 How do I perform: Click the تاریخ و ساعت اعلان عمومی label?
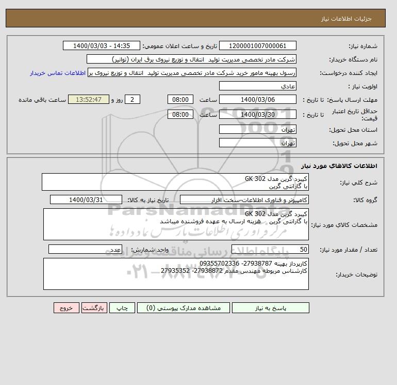coord(180,46)
